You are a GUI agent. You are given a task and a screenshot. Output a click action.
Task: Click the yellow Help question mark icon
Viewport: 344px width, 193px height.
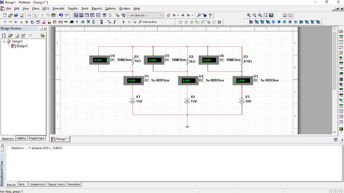pos(210,15)
